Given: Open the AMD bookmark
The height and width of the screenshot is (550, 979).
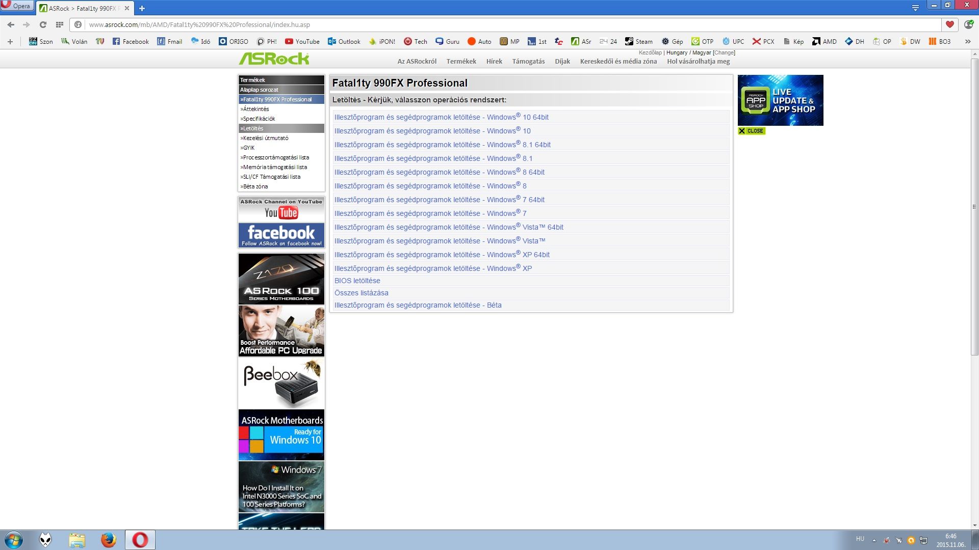Looking at the screenshot, I should click(x=825, y=42).
